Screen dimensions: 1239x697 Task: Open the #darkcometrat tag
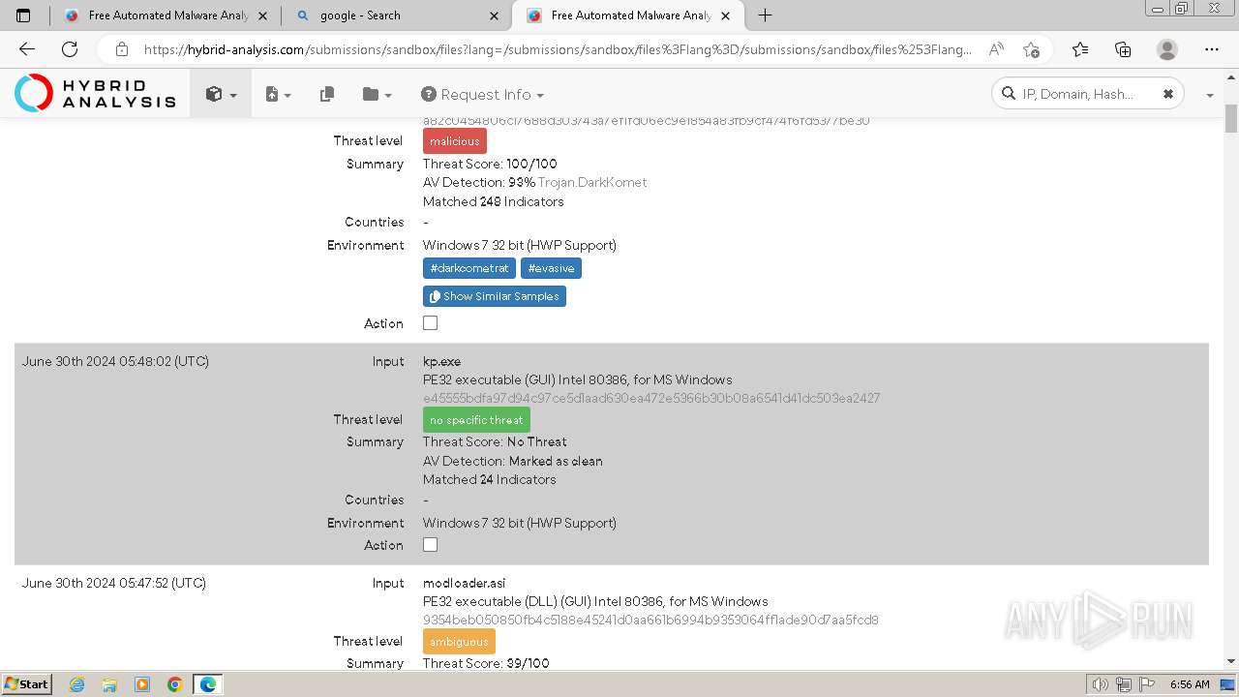coord(469,268)
